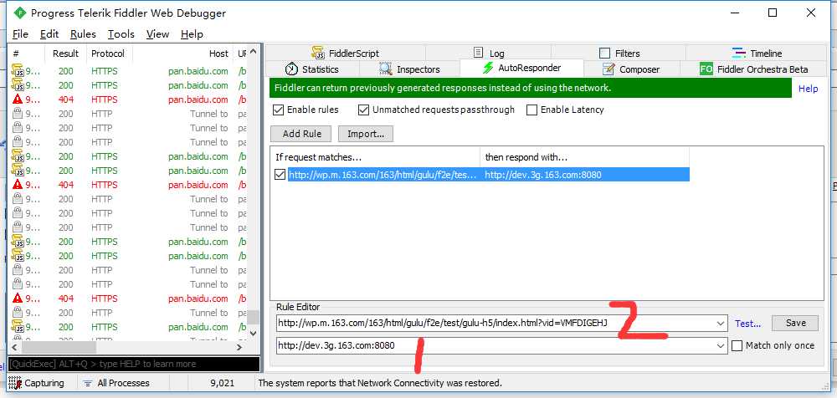837x398 pixels.
Task: Click the Import... button
Action: [366, 134]
